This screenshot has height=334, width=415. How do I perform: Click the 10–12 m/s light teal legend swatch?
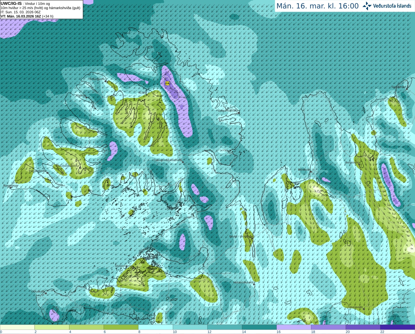point(190,327)
